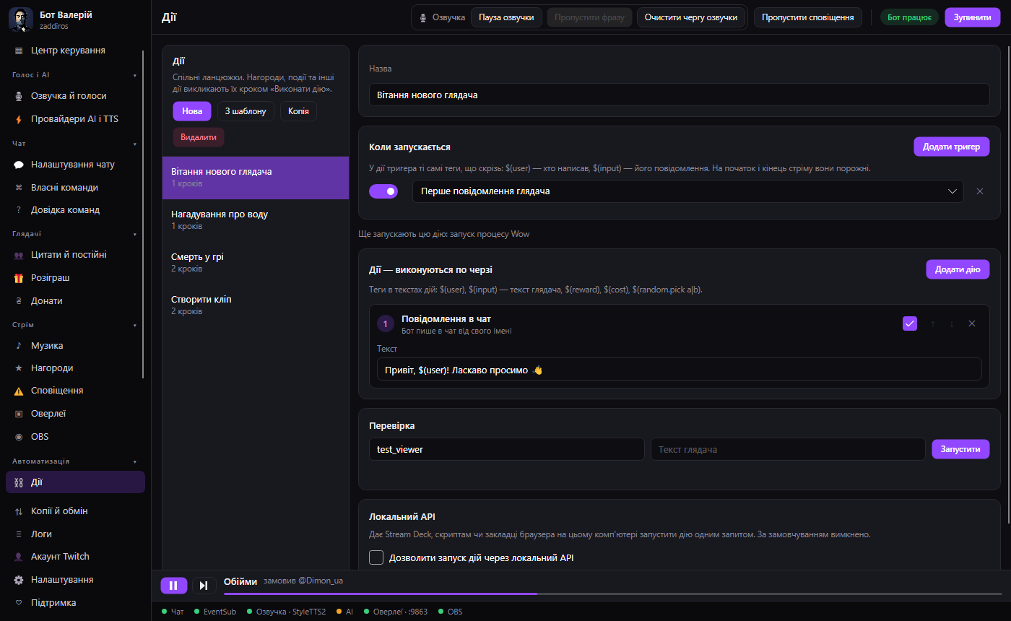Move the Повідомлення в чат step up

click(932, 323)
